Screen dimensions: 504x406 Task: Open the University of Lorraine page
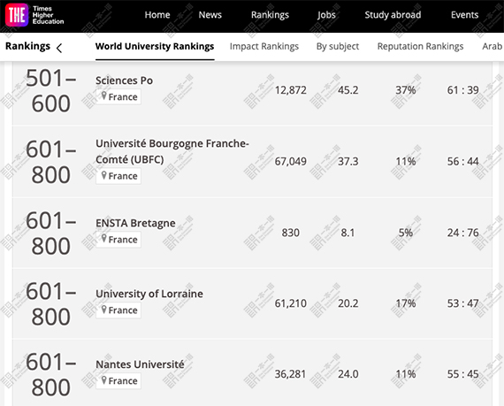[149, 294]
